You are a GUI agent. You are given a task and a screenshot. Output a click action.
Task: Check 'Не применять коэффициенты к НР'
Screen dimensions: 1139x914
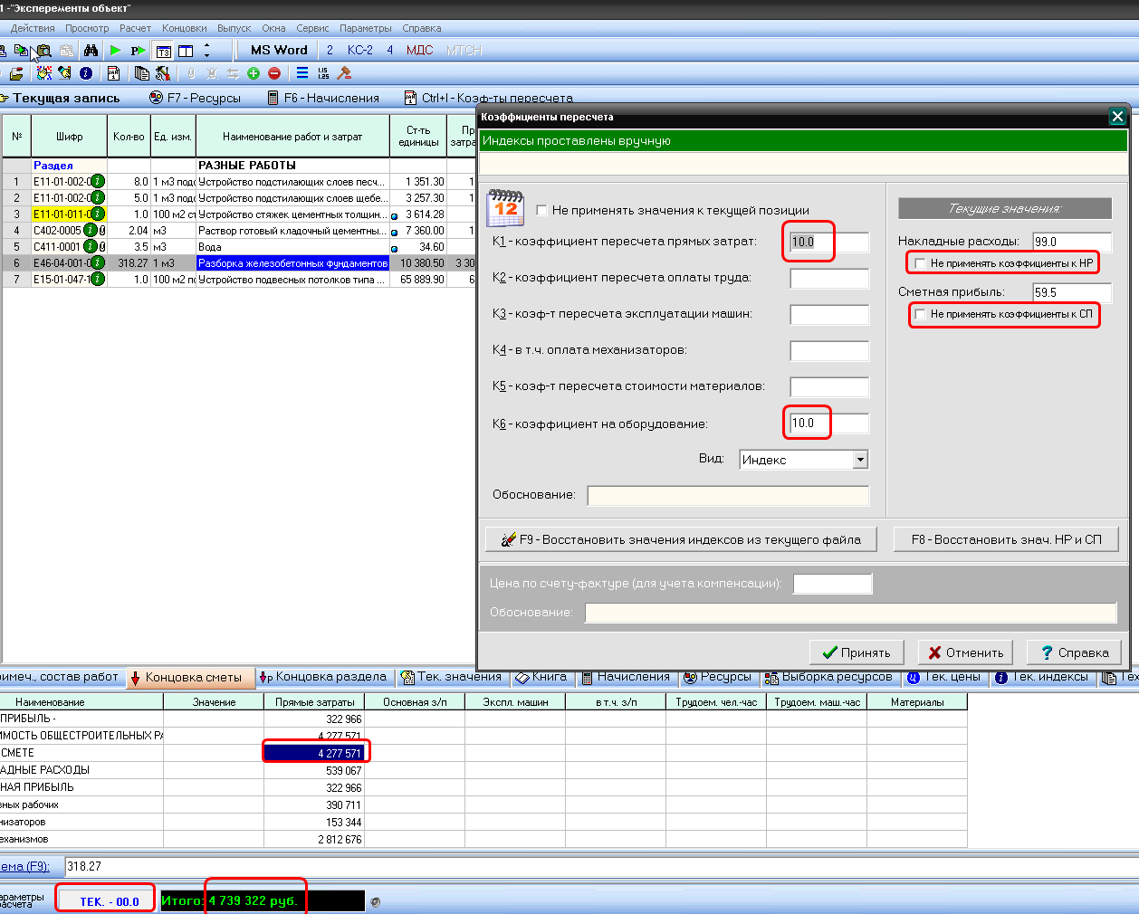click(x=920, y=263)
